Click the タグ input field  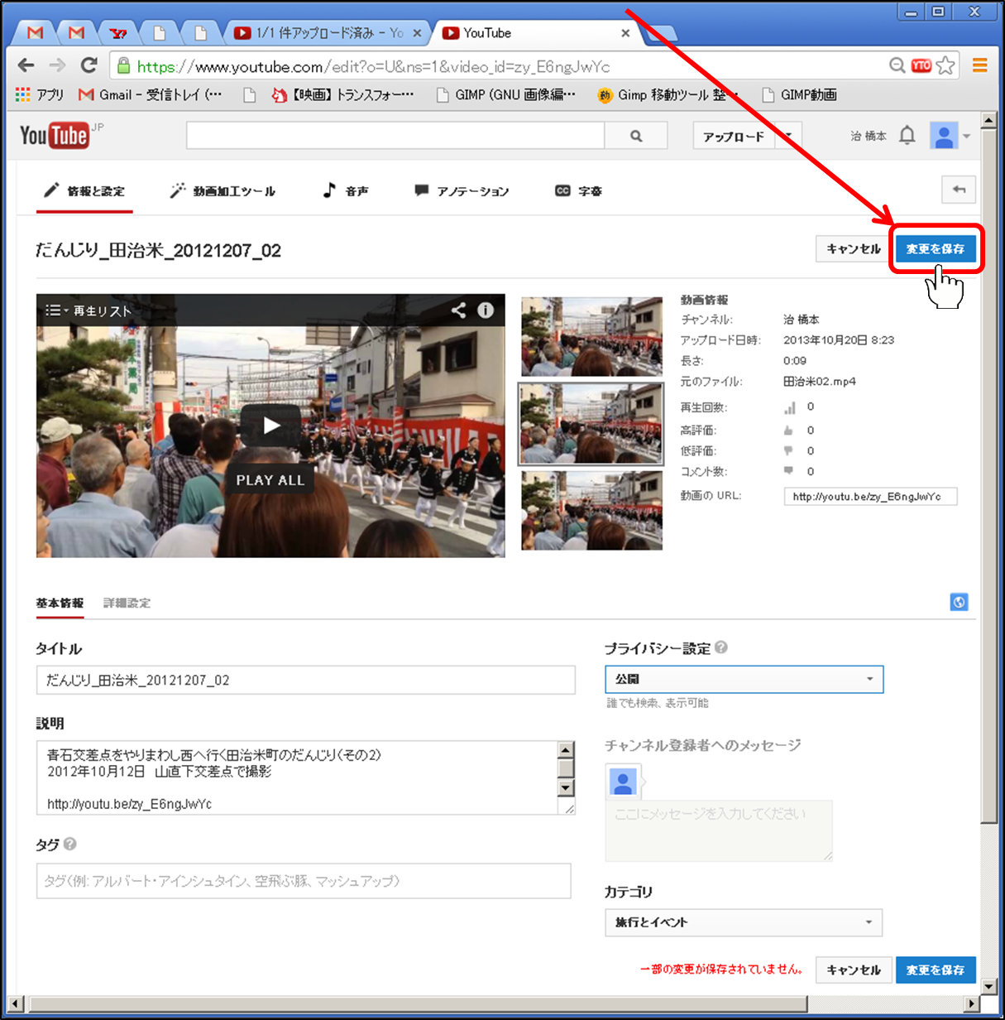(x=304, y=881)
